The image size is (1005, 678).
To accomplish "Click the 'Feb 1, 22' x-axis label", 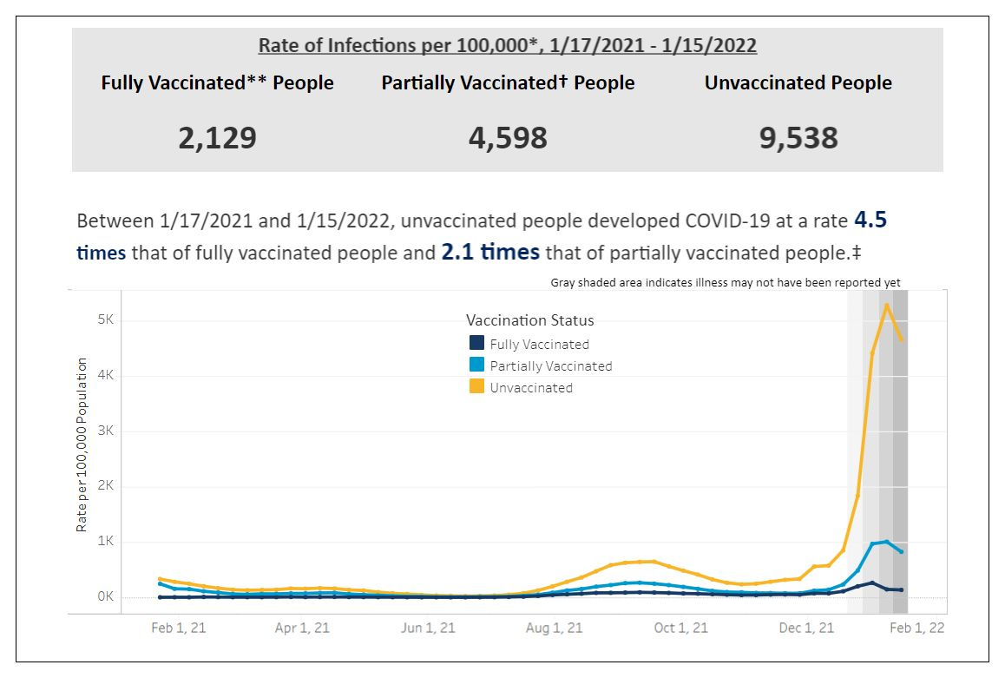I will click(916, 628).
